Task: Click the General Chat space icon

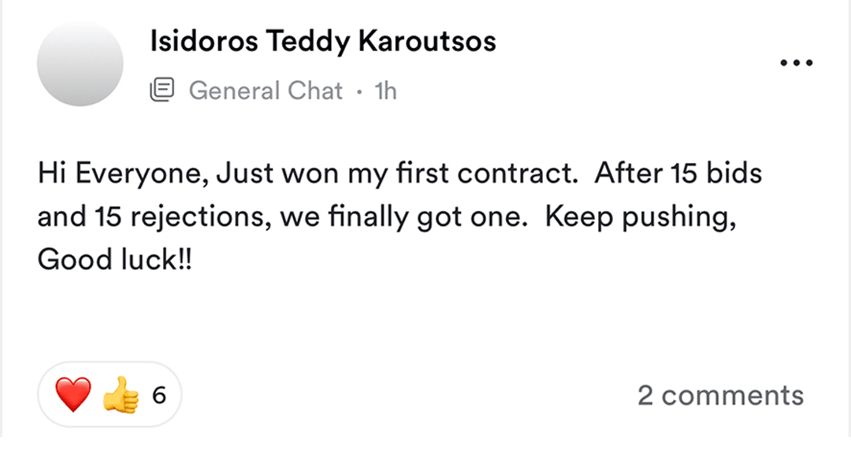Action: (x=162, y=91)
